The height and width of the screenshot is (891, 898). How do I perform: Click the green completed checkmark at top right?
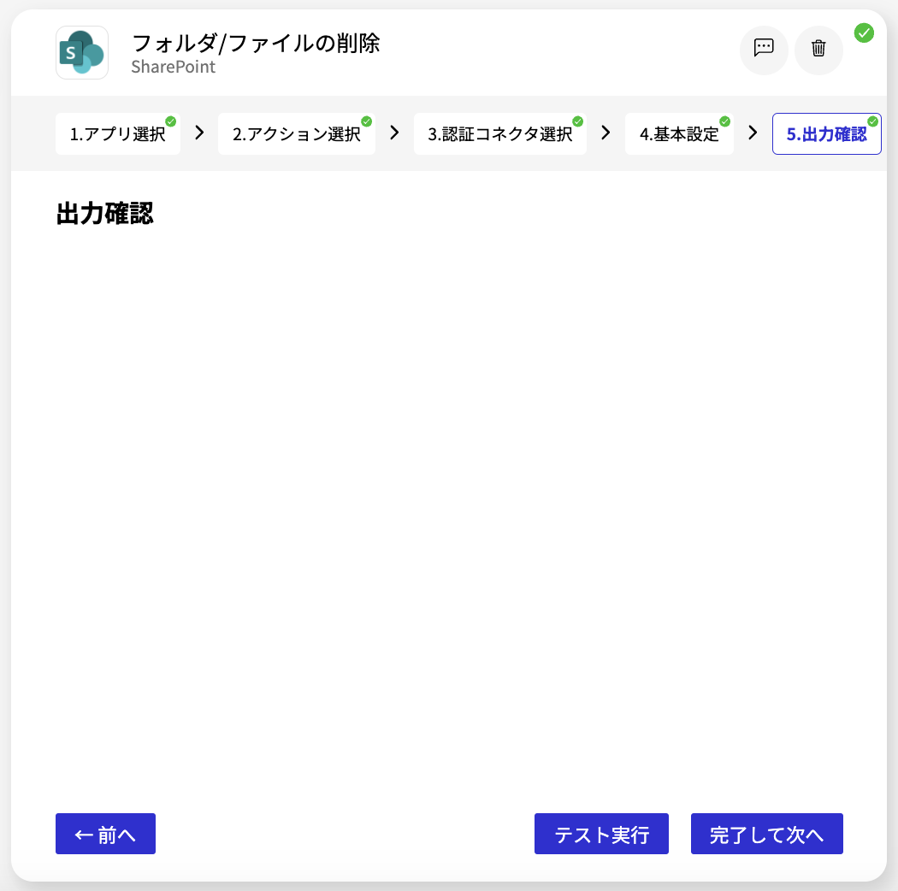(864, 33)
